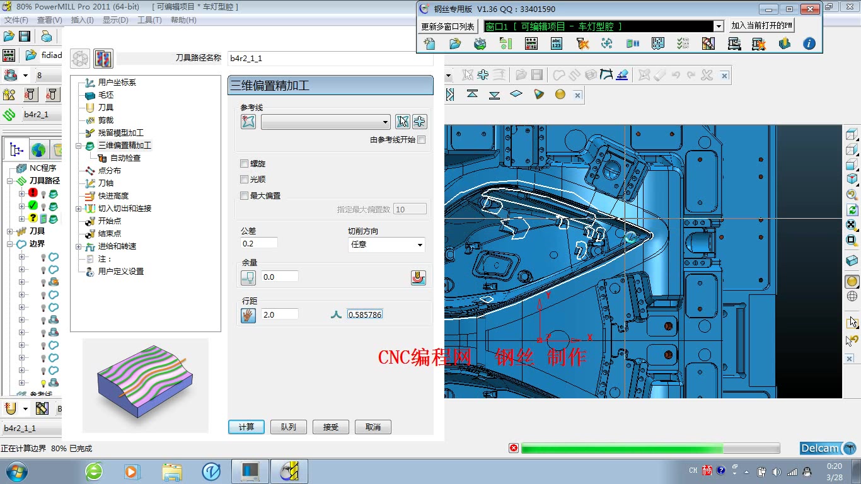
Task: Open the 工具(T) menu
Action: click(x=149, y=20)
